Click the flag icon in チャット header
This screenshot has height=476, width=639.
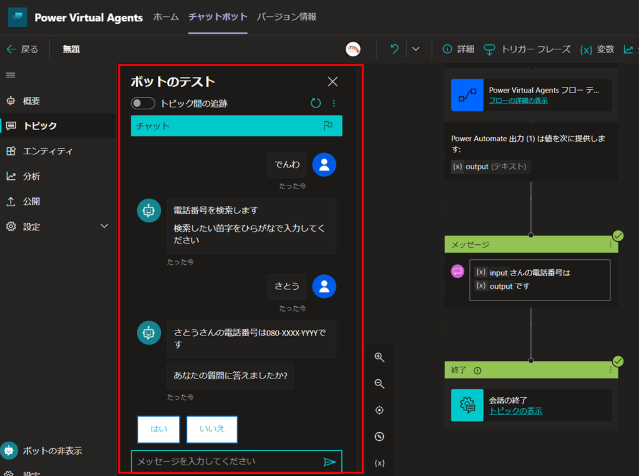[x=328, y=126]
